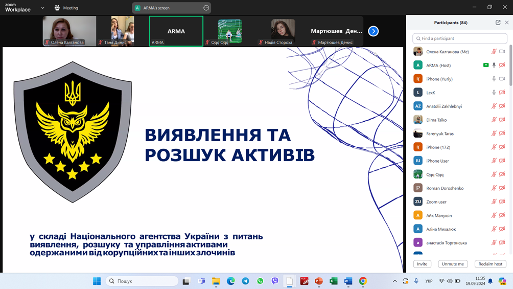Click ARMA (Host) microphone icon
Image resolution: width=513 pixels, height=289 pixels.
(x=494, y=65)
